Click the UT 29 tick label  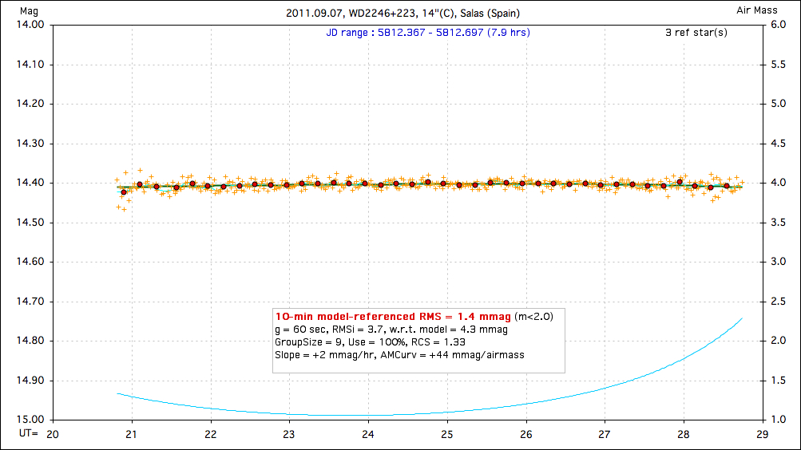click(x=762, y=434)
